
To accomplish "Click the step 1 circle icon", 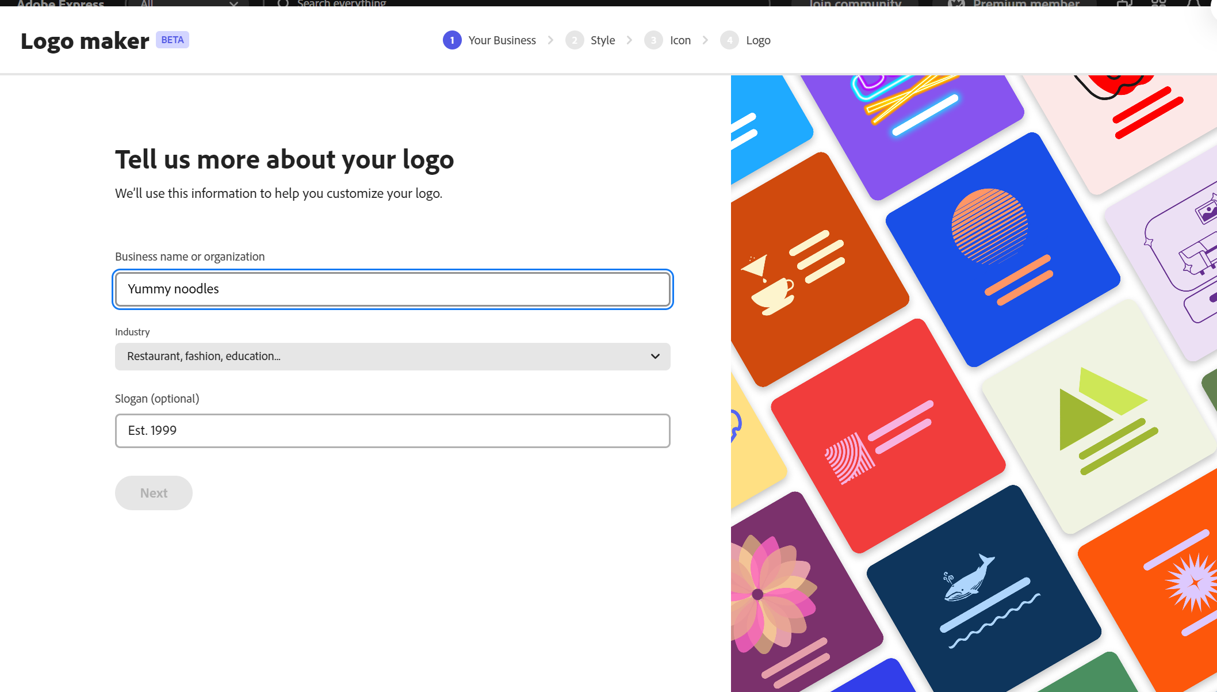I will click(452, 40).
